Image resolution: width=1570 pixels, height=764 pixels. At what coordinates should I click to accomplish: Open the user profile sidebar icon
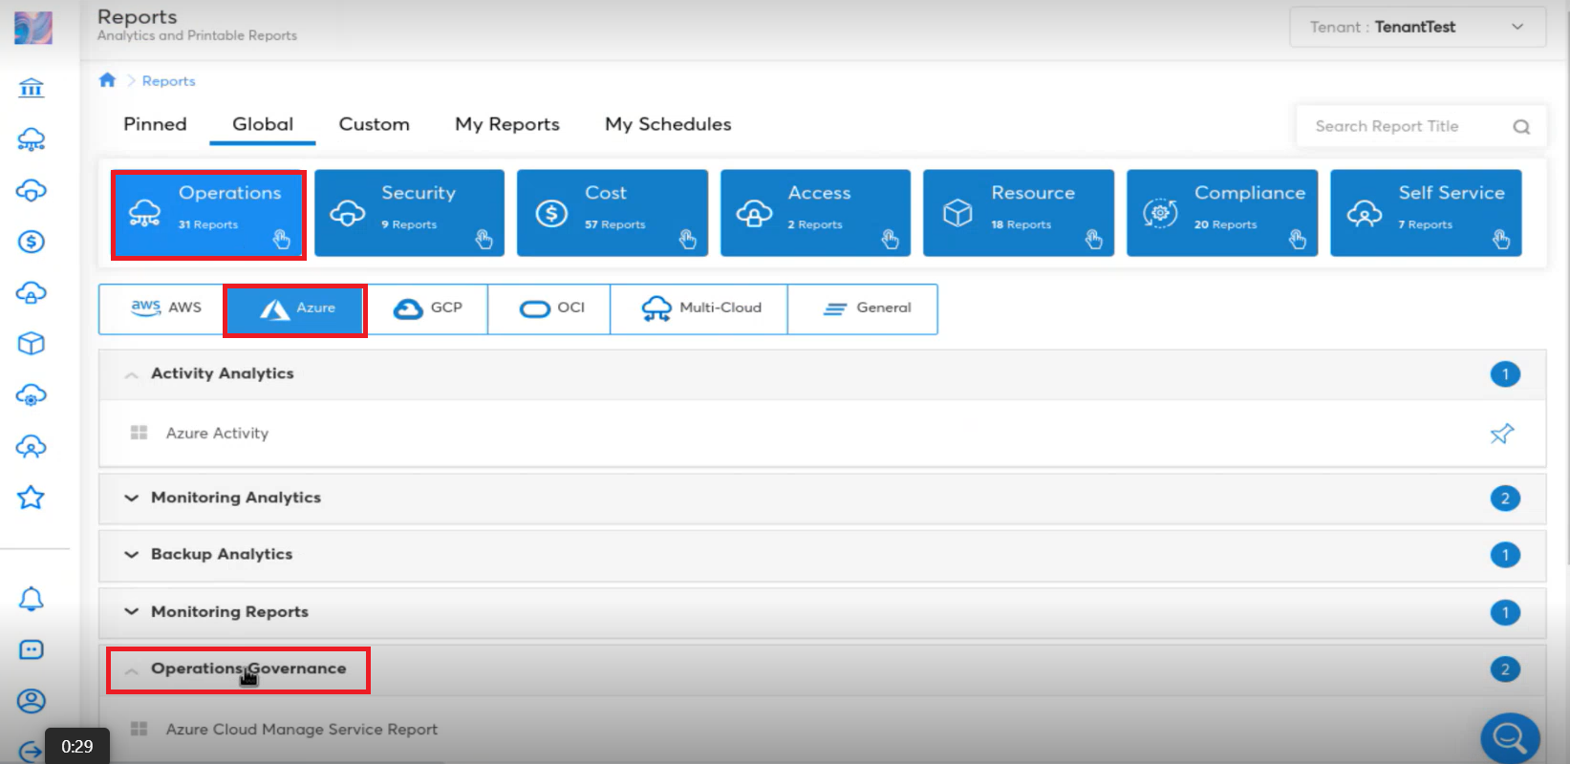click(x=32, y=701)
